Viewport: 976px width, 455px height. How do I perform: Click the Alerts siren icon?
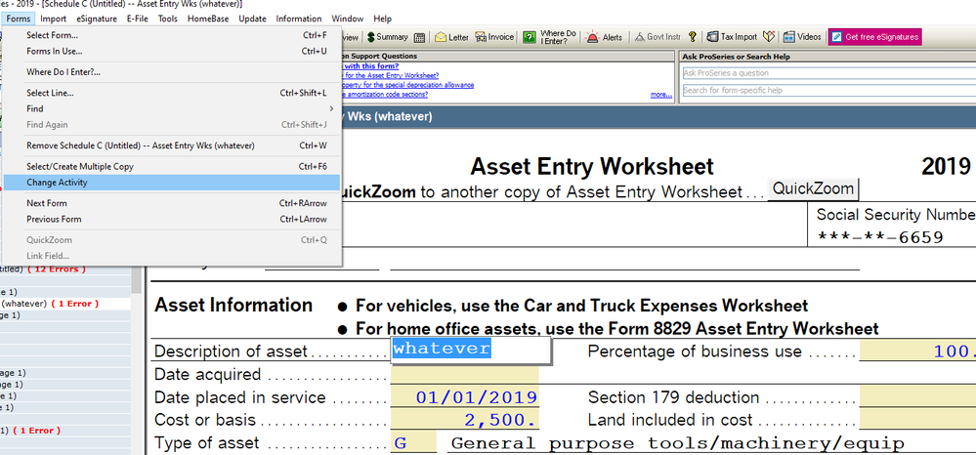(605, 37)
